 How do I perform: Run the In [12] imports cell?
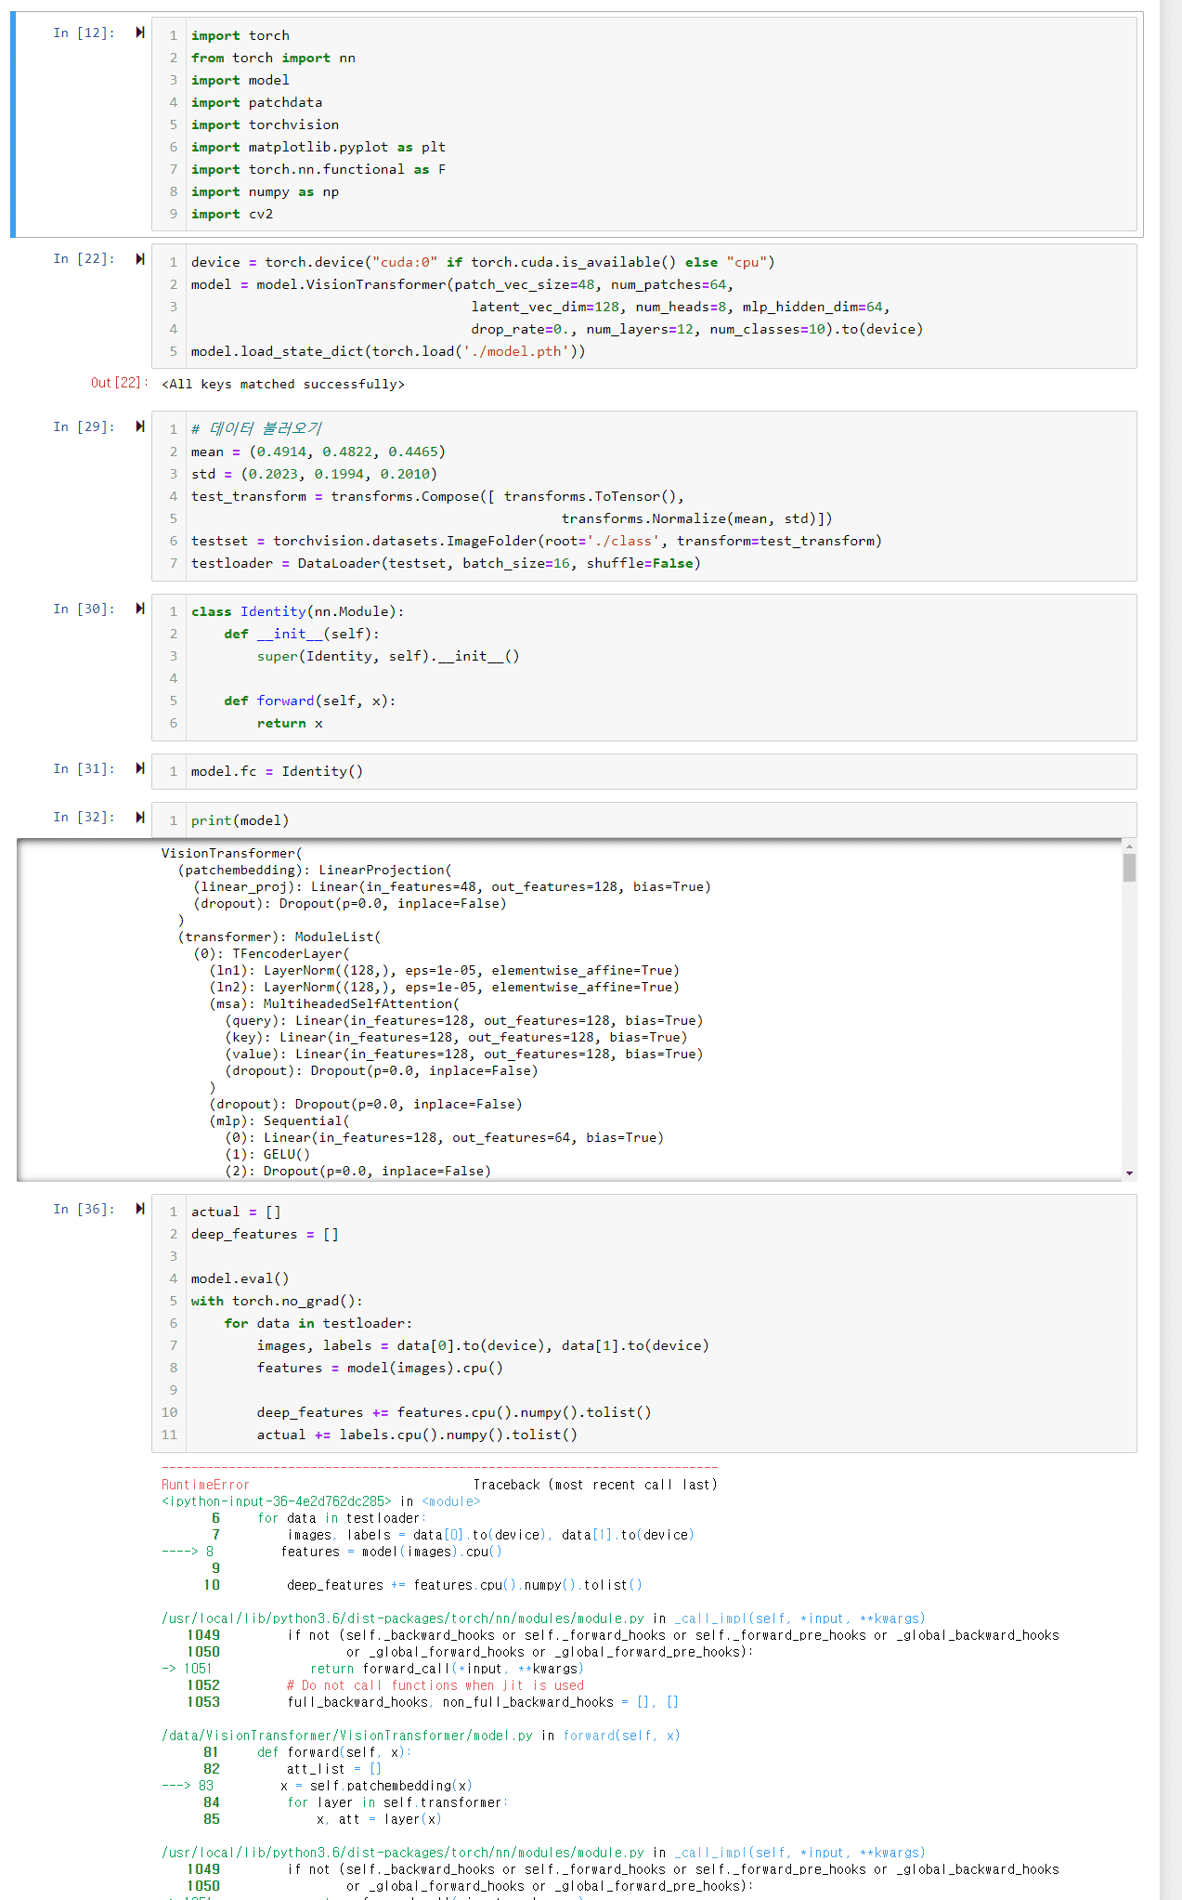[140, 33]
